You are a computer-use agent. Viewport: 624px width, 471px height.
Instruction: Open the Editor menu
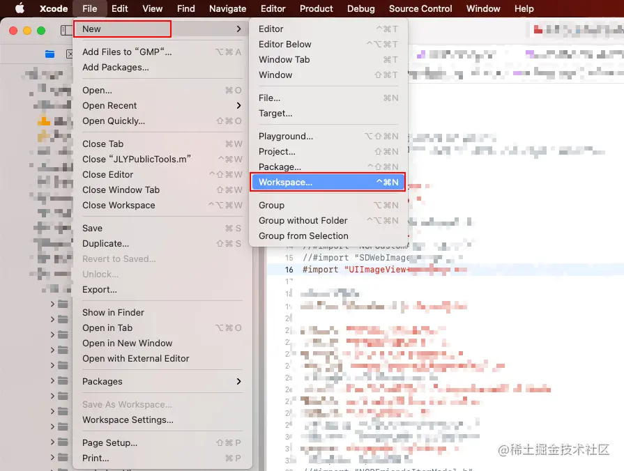(x=273, y=8)
